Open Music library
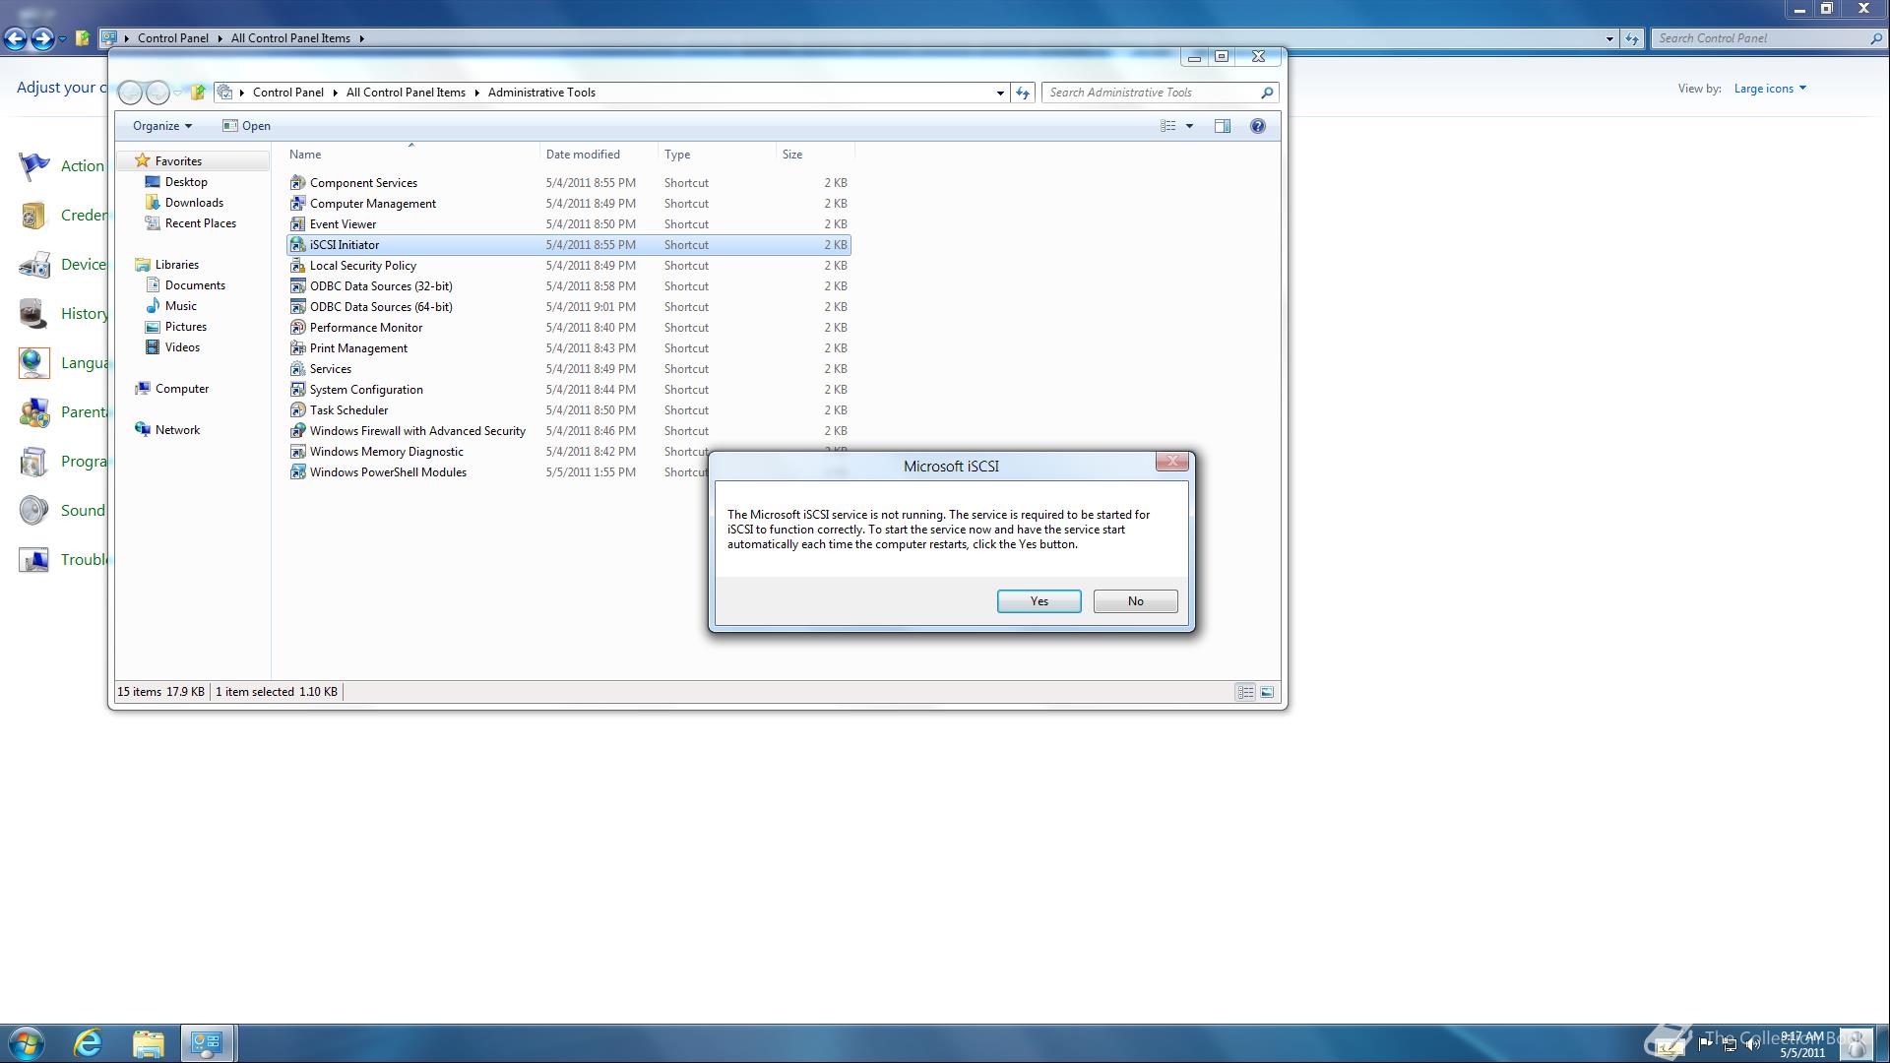Viewport: 1890px width, 1063px height. (x=181, y=306)
